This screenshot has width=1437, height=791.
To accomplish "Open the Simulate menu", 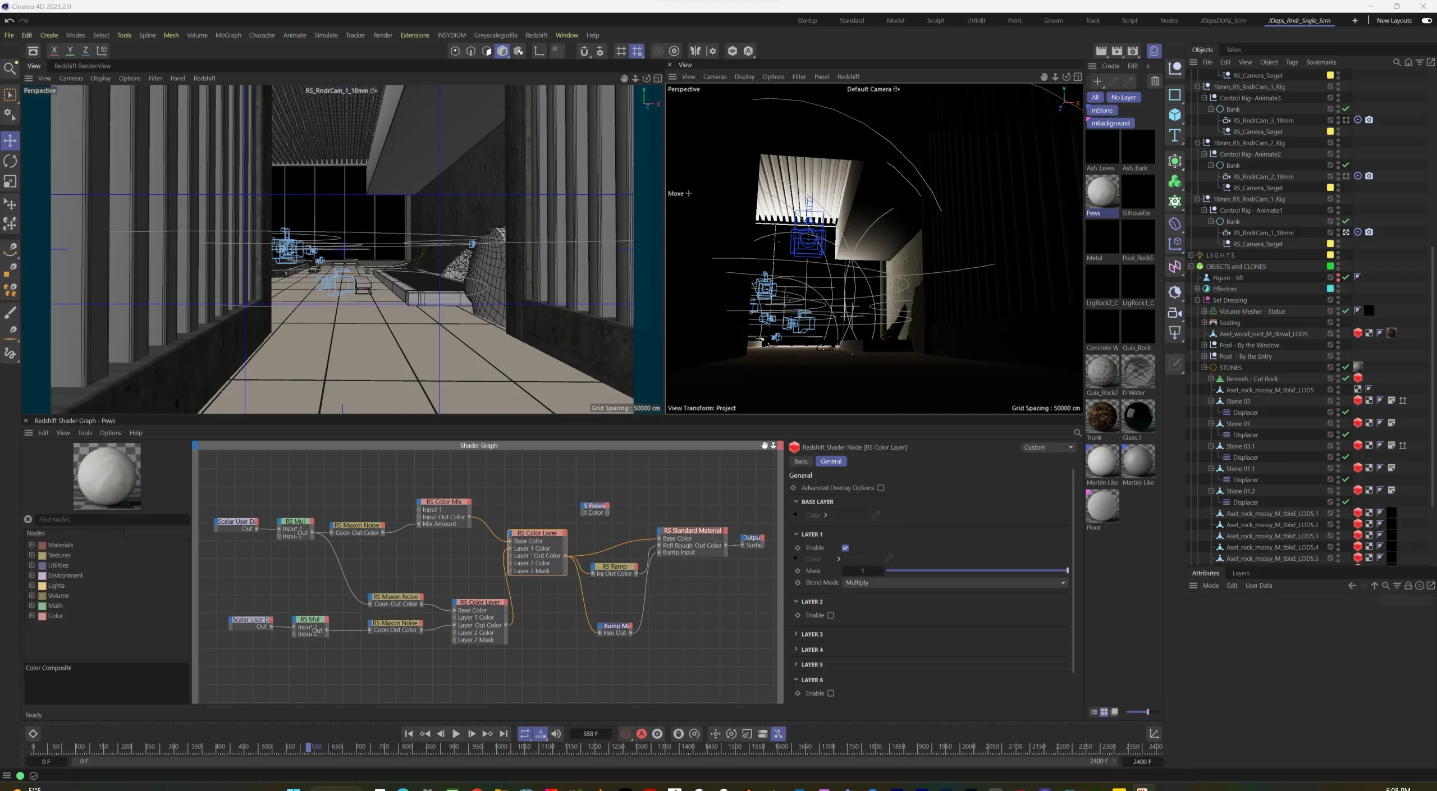I will [x=326, y=35].
